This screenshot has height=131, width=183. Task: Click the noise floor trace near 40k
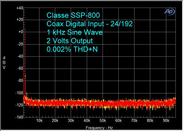(x=86, y=103)
